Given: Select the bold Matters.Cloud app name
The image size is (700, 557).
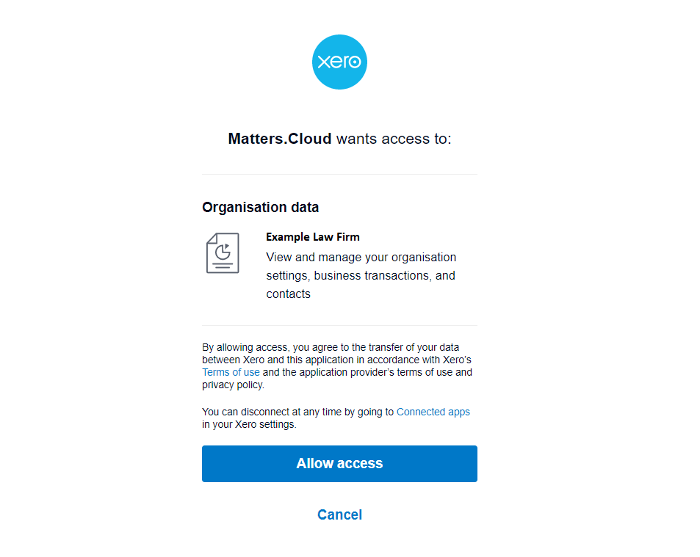Looking at the screenshot, I should point(280,139).
